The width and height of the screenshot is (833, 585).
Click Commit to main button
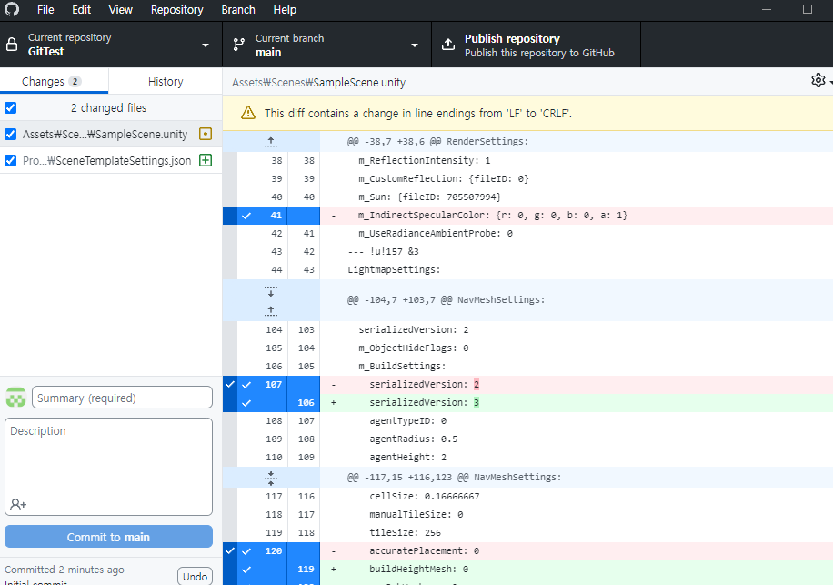108,537
